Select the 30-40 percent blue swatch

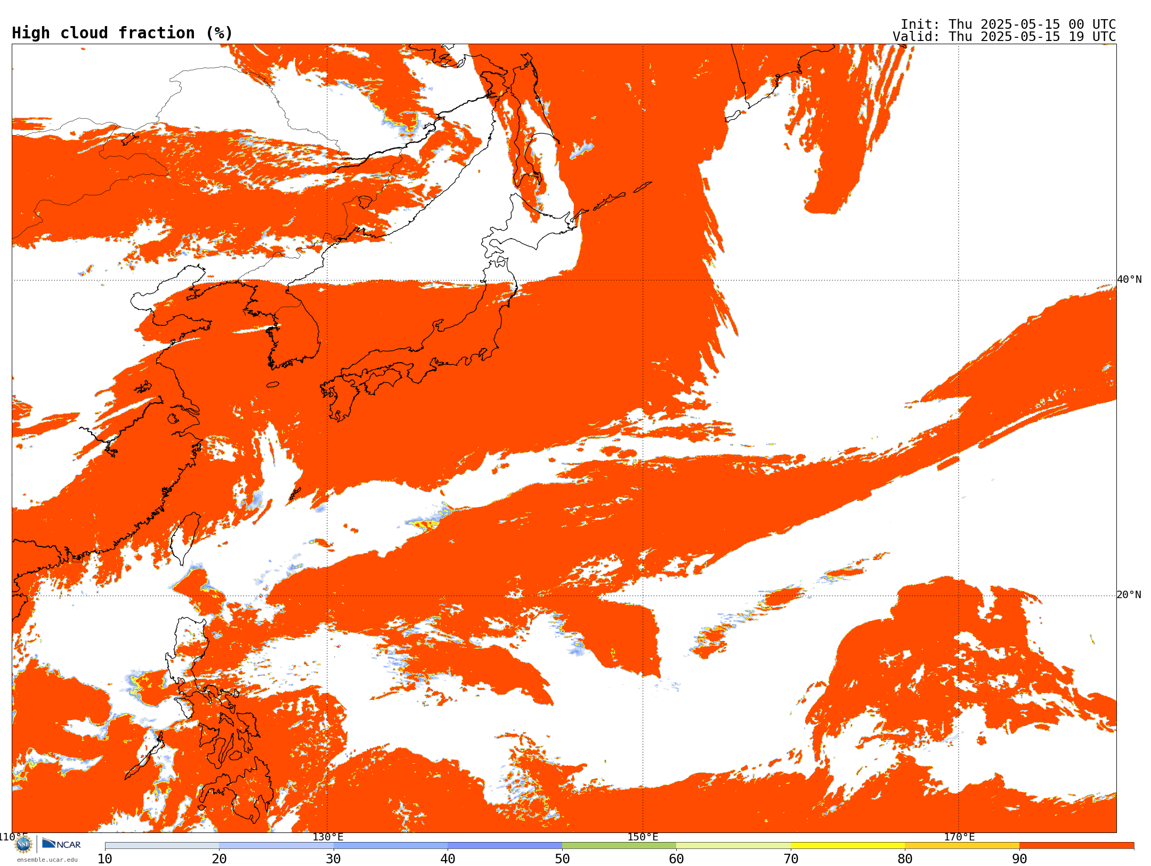click(391, 846)
